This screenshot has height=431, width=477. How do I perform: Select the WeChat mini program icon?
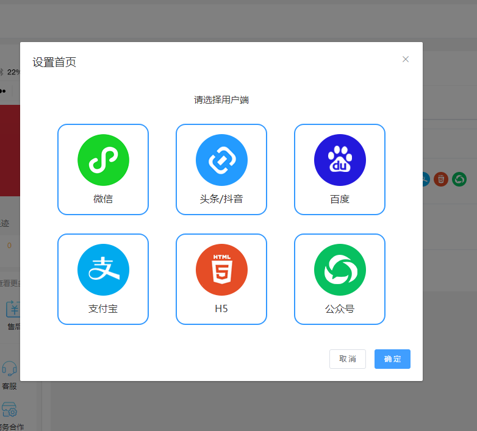click(103, 160)
